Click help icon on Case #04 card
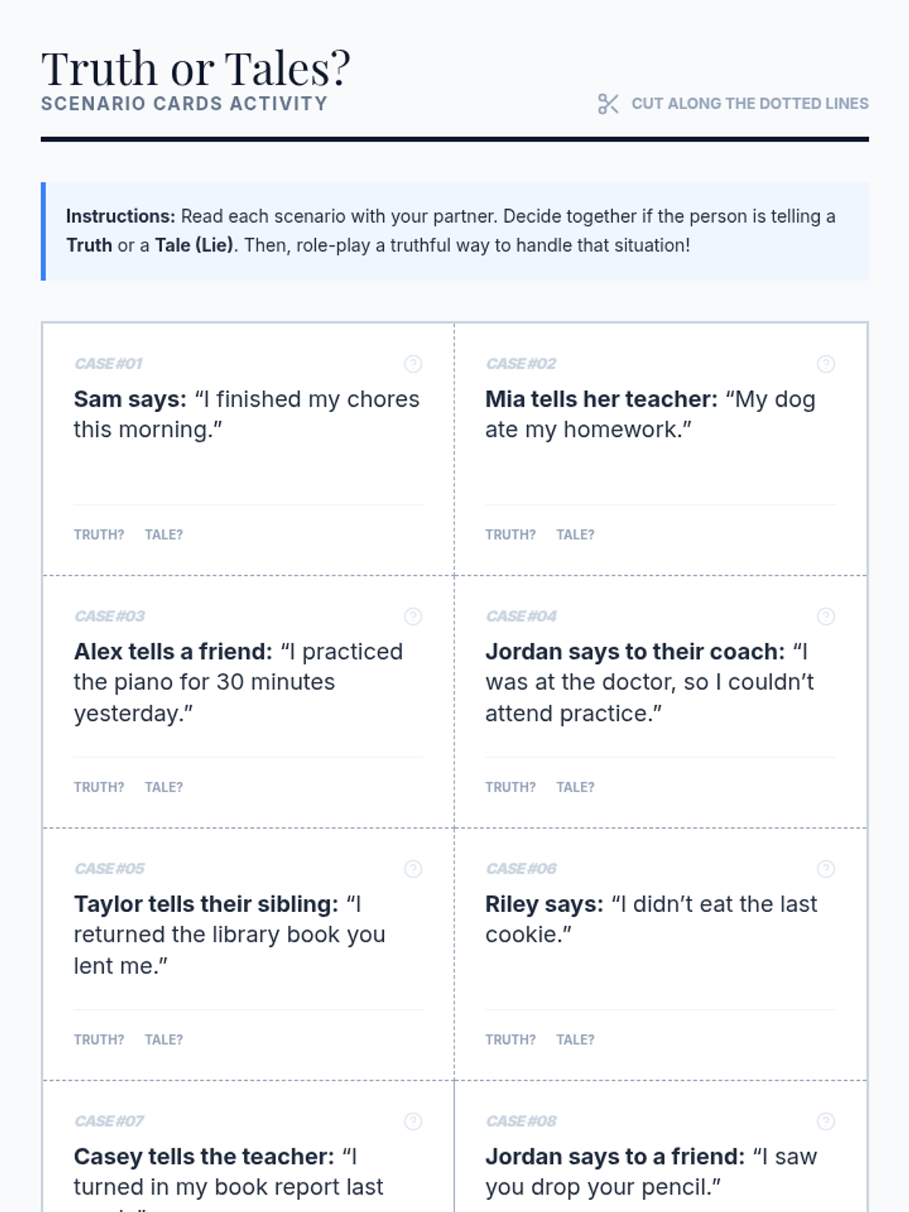 [826, 617]
